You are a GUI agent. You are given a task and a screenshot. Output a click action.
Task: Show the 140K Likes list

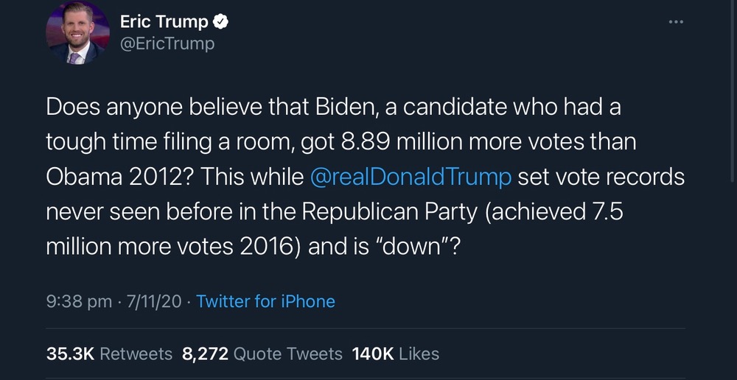(x=396, y=353)
